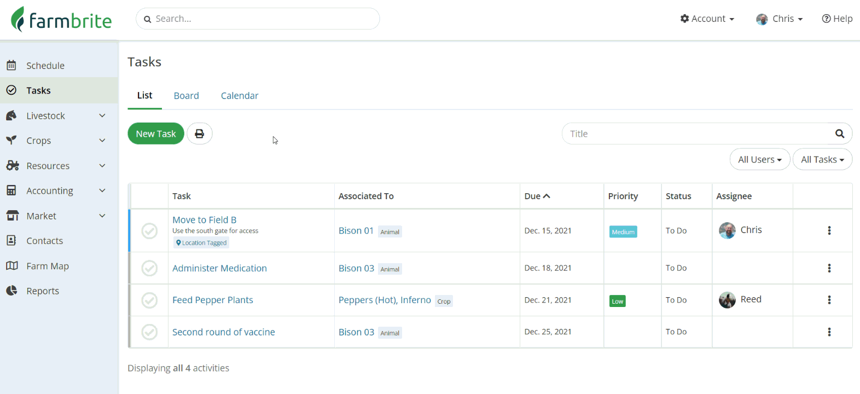Click the New Task button

[156, 134]
